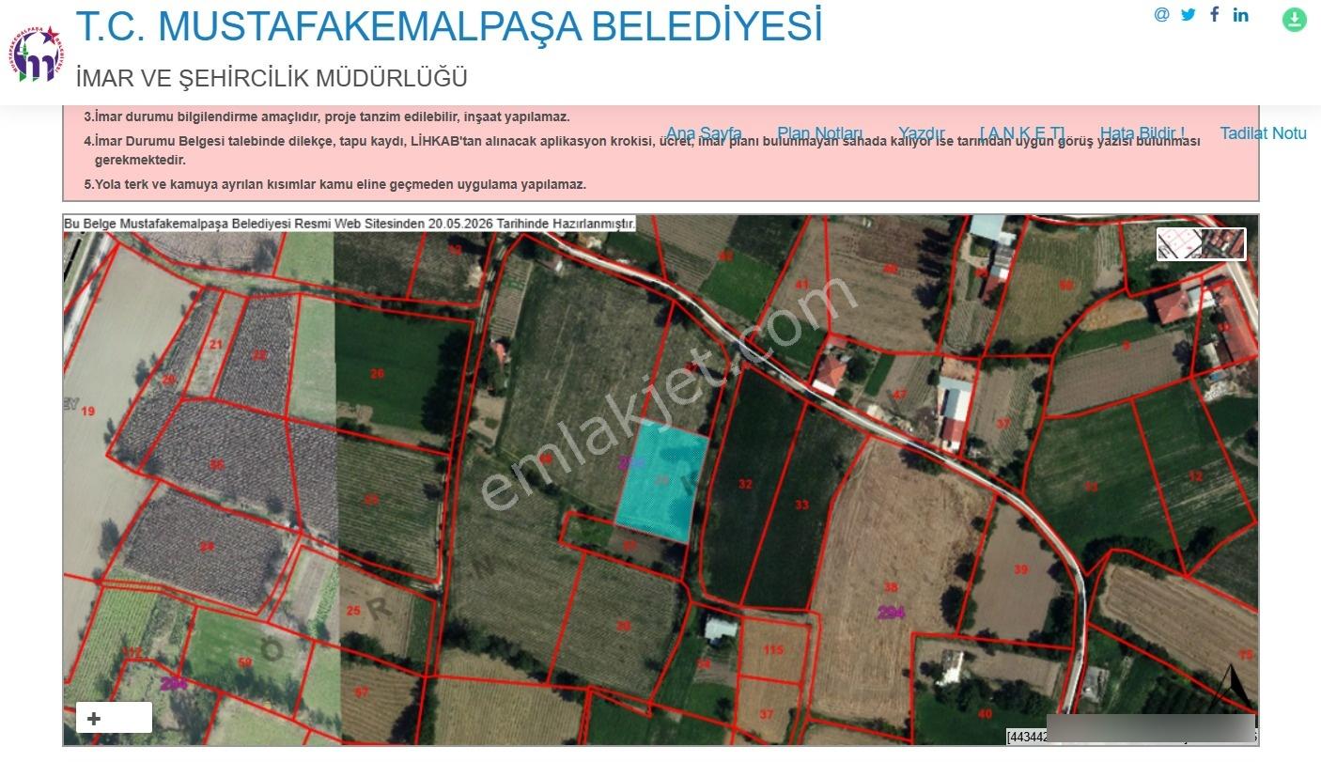The width and height of the screenshot is (1321, 762).
Task: Select parcel 57 on the map
Action: (x=362, y=692)
